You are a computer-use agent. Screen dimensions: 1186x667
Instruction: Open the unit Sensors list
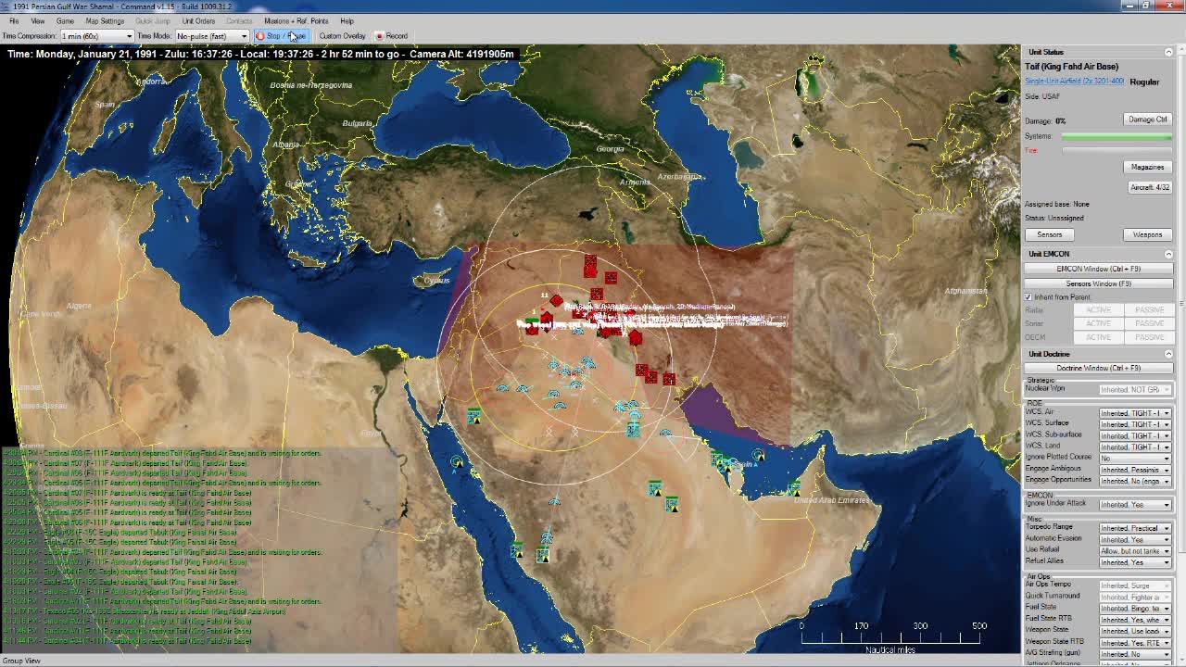1050,234
